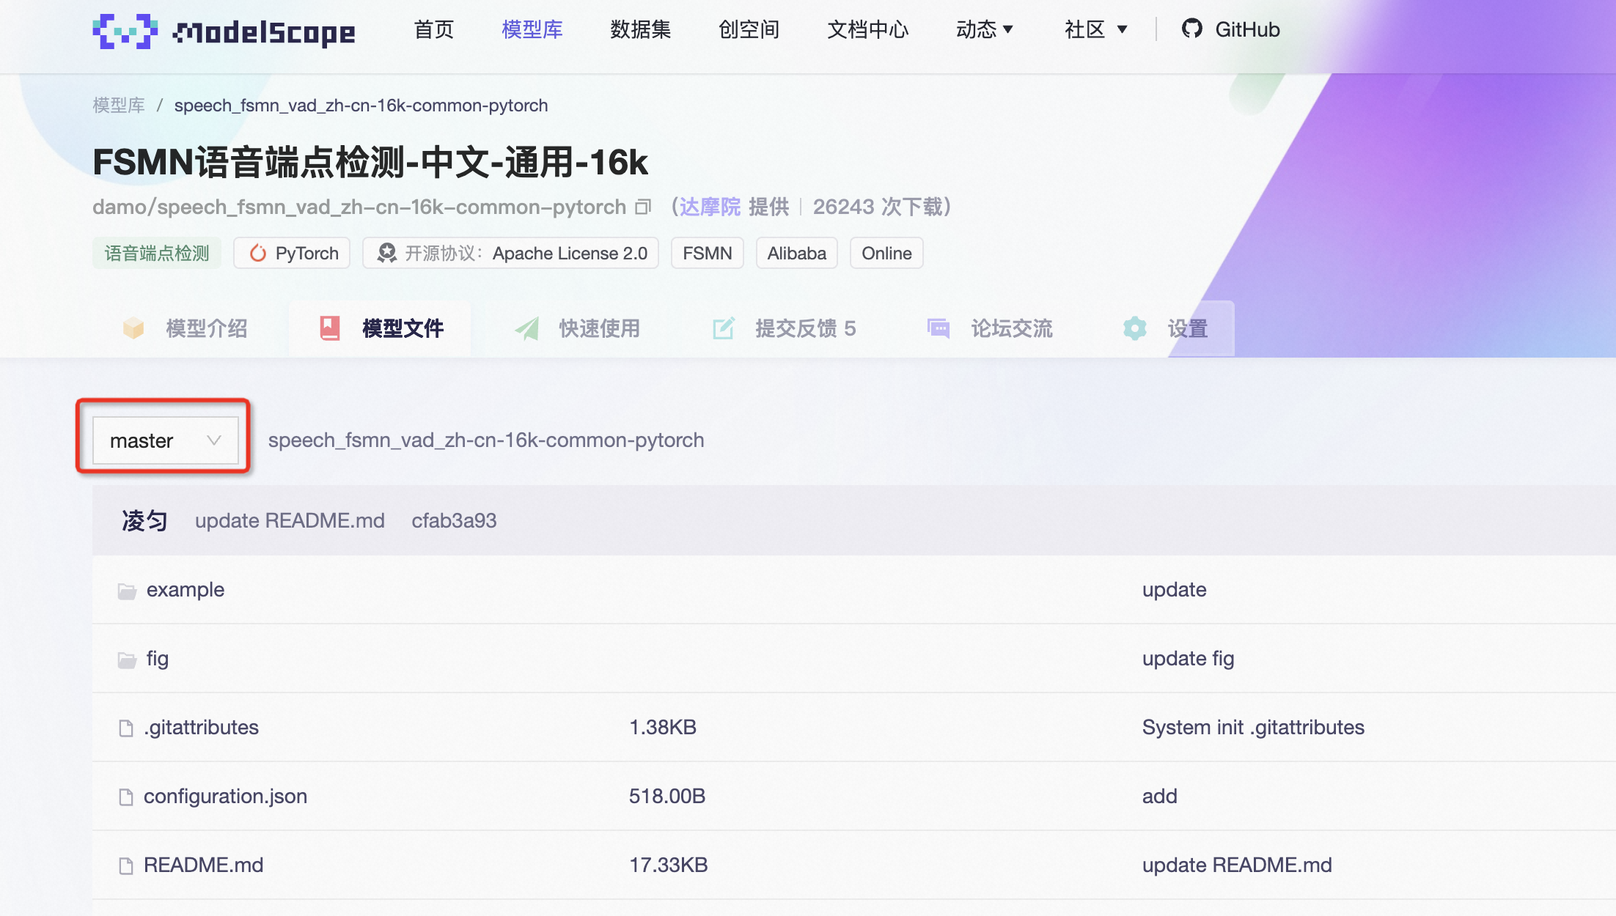This screenshot has height=916, width=1616.
Task: Visit the 达摩院 provider link
Action: (x=710, y=207)
